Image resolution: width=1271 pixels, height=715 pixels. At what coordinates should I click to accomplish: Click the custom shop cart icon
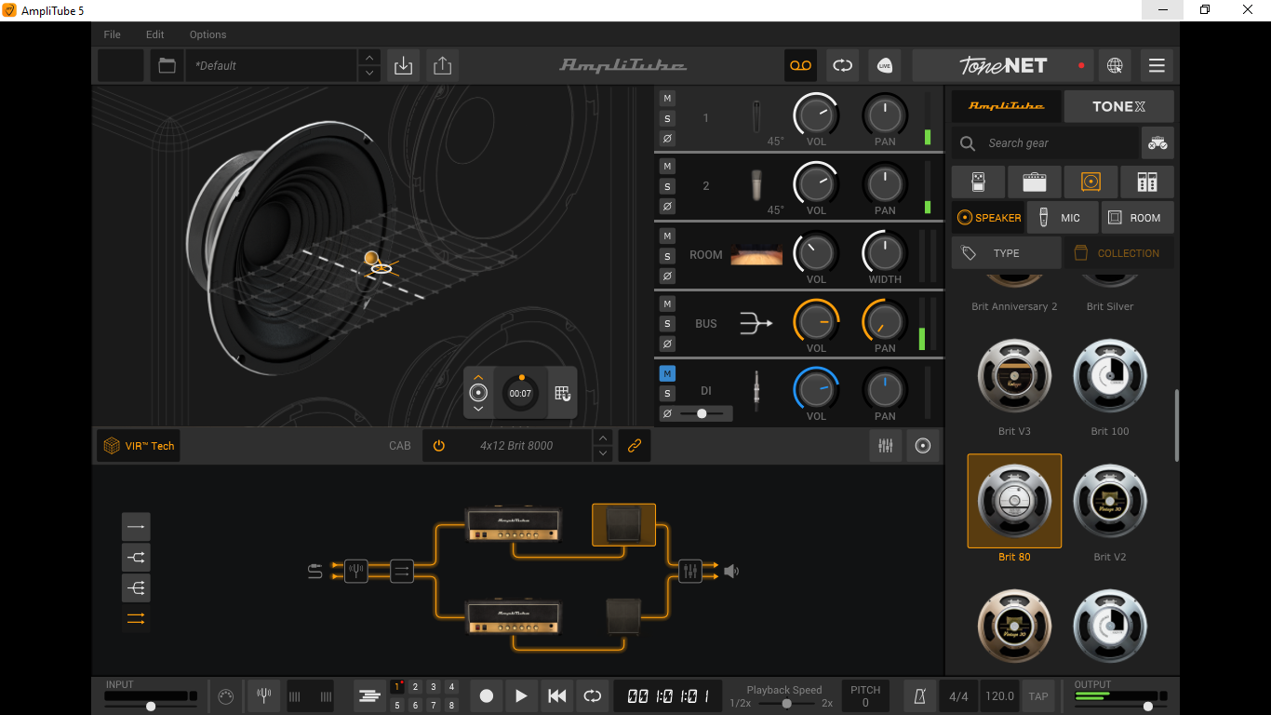[x=1157, y=143]
